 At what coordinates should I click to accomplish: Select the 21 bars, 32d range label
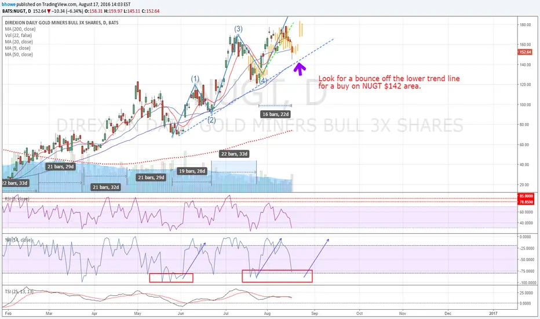click(x=105, y=187)
